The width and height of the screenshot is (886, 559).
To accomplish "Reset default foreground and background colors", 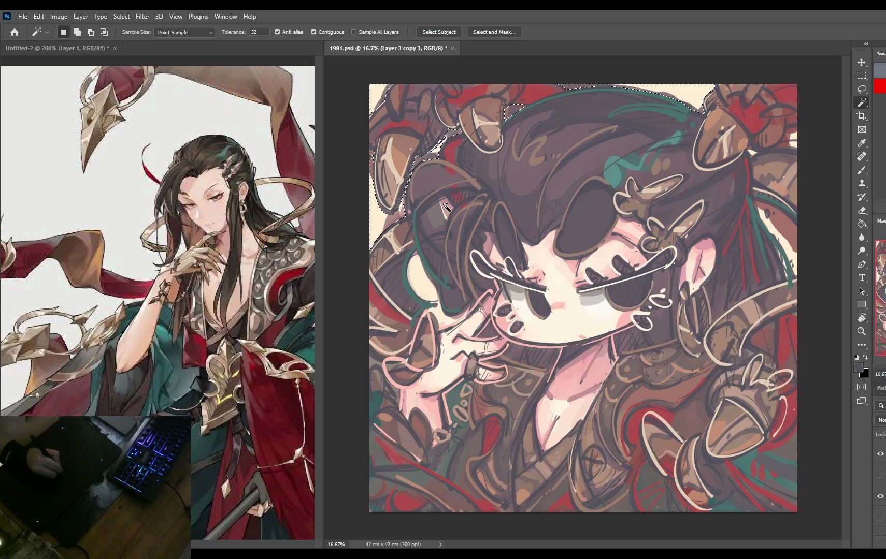I will coord(856,357).
